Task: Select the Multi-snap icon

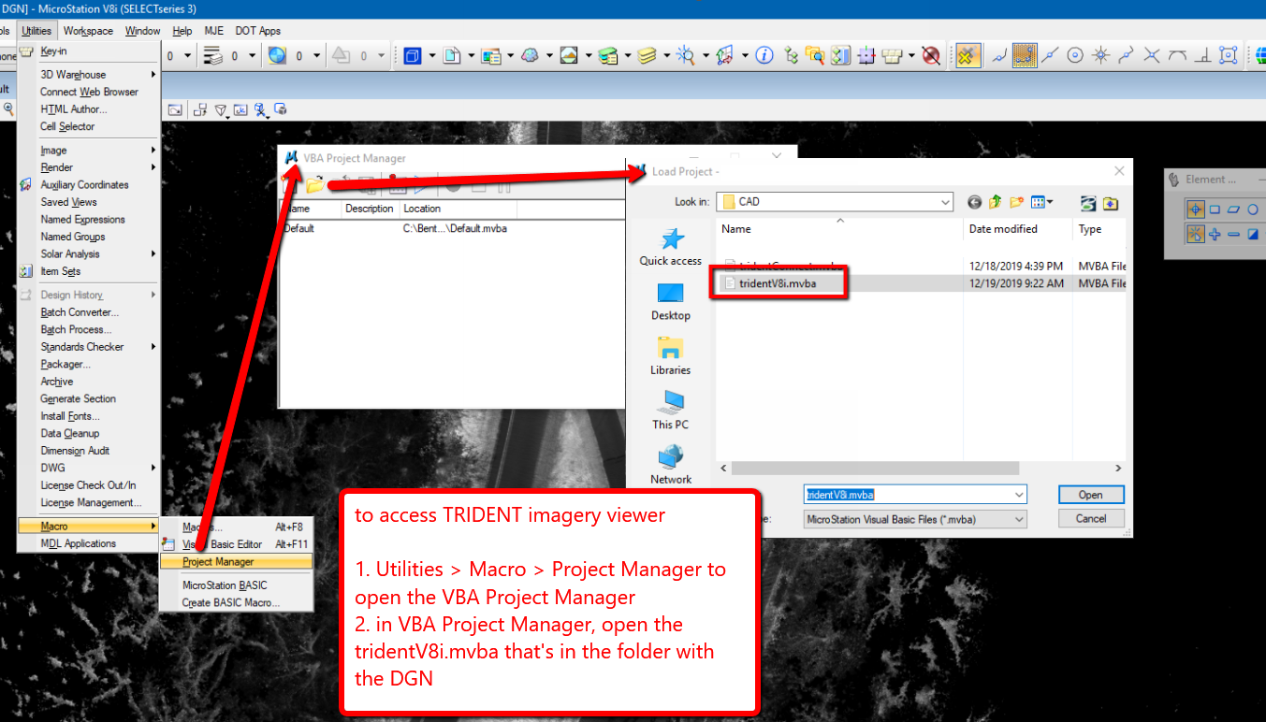Action: [x=1229, y=56]
